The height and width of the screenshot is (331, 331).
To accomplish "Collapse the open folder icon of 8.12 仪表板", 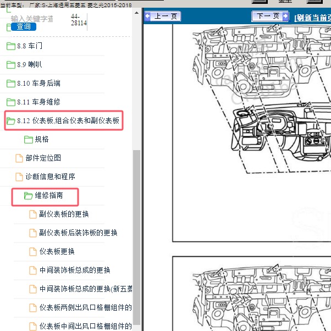I will [11, 121].
